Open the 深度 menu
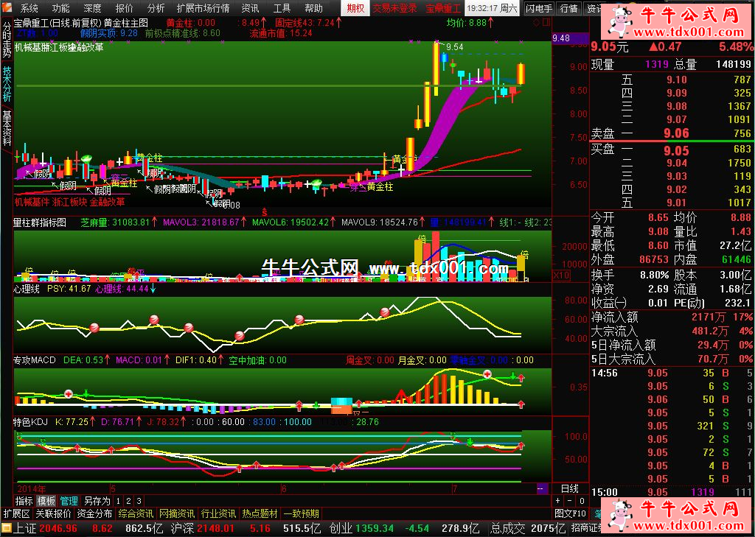Viewport: 755px width, 537px height. point(92,8)
